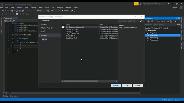
Task: Expand the COM category
Action: point(40,31)
